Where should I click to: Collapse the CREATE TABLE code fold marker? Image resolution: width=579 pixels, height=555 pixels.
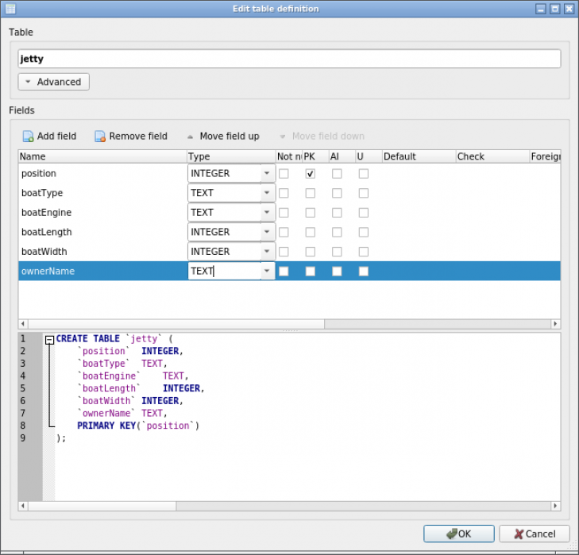point(49,340)
